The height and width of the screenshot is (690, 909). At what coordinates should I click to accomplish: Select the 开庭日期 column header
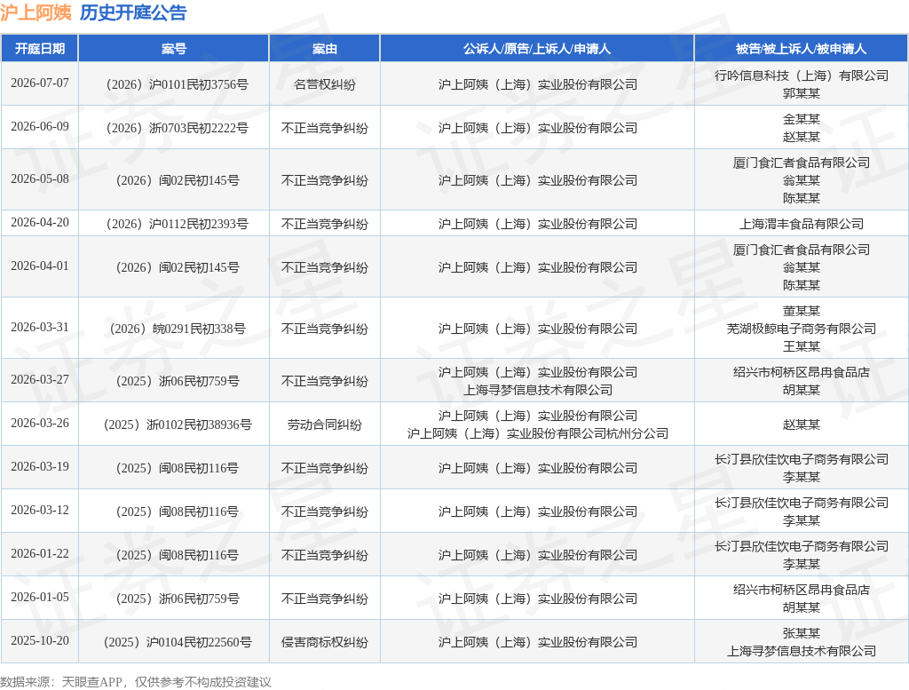39,49
